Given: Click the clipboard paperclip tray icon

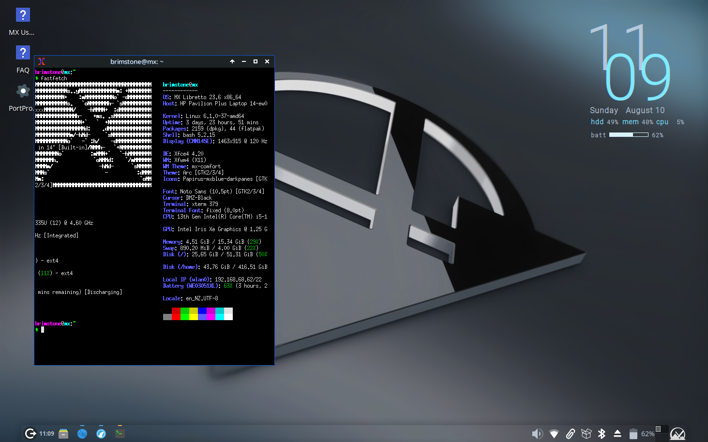Looking at the screenshot, I should (570, 434).
